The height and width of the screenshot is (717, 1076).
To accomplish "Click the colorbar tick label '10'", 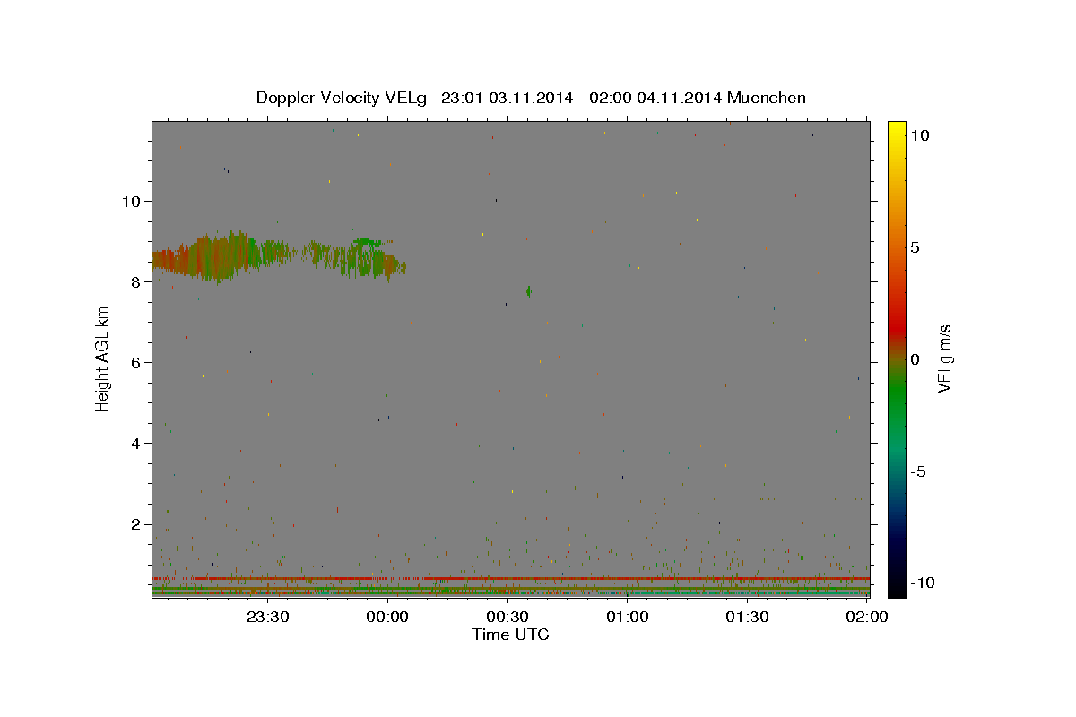I will (920, 134).
